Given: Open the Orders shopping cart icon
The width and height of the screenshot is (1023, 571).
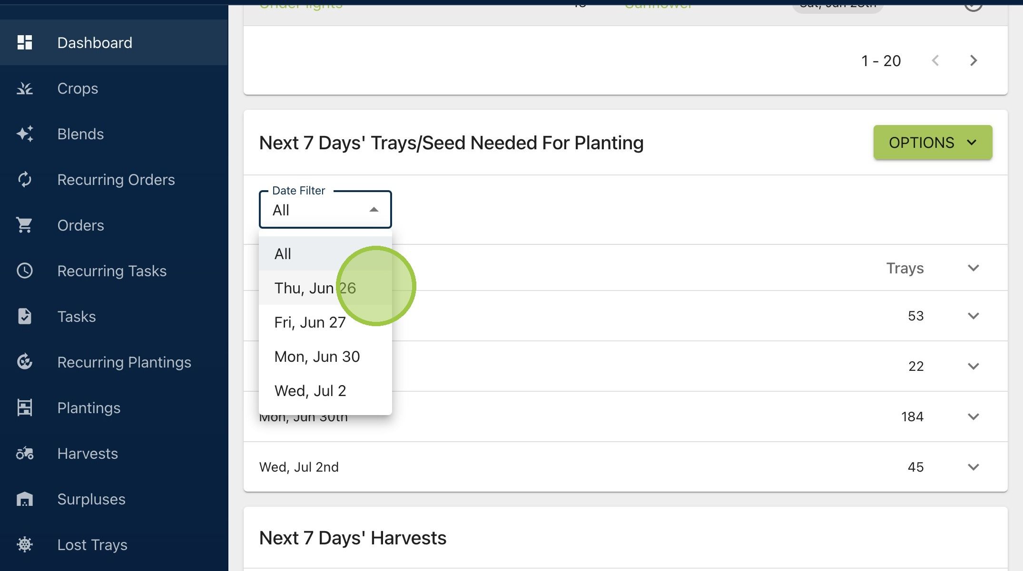Looking at the screenshot, I should [x=25, y=225].
